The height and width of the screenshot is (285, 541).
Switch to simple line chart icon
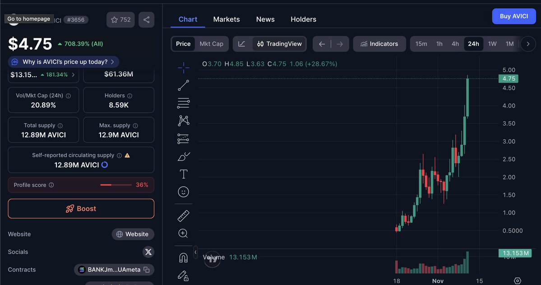pos(242,44)
